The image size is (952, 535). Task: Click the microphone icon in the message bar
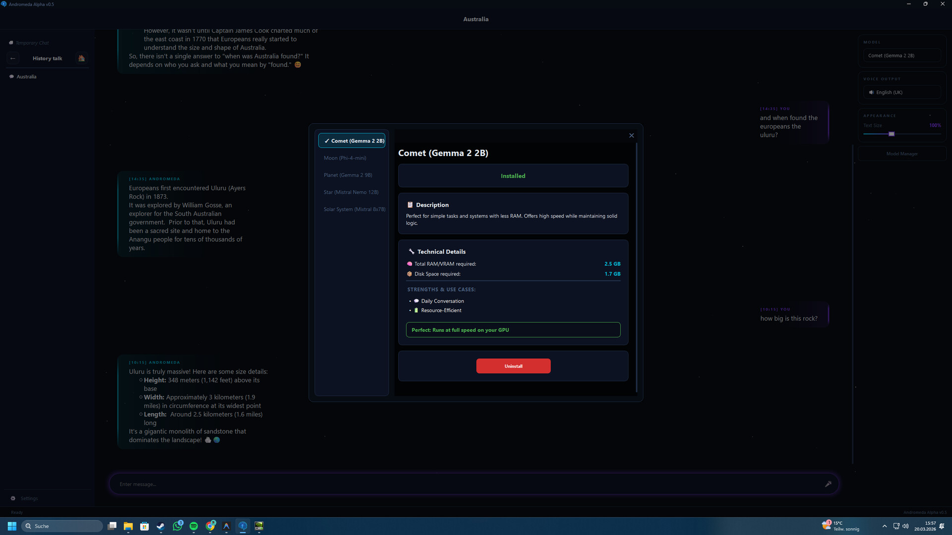[828, 484]
